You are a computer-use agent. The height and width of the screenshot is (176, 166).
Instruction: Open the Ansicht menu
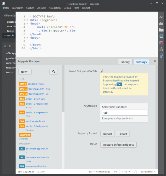click(x=41, y=8)
